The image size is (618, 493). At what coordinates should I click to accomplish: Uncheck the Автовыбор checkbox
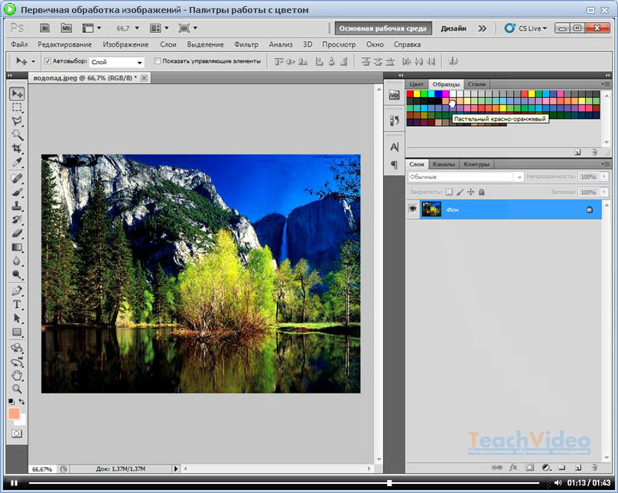tap(47, 61)
